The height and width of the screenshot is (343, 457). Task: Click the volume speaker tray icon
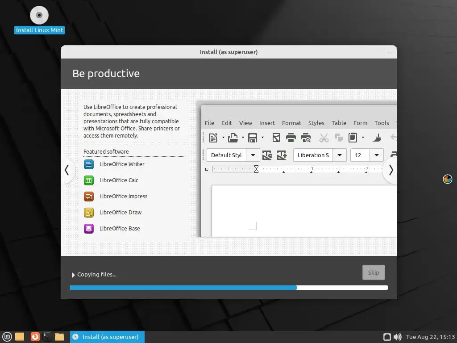coord(397,337)
